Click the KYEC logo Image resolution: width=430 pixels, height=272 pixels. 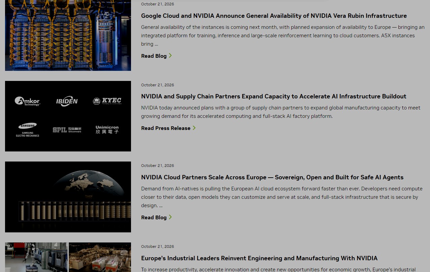coord(107,101)
